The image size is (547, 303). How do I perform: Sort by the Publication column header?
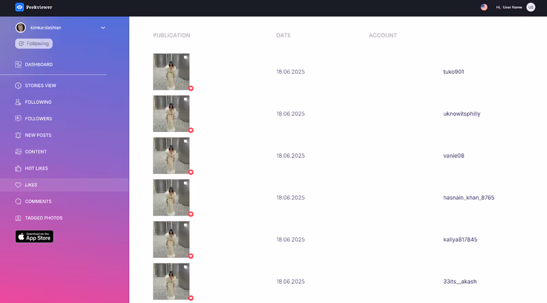172,36
